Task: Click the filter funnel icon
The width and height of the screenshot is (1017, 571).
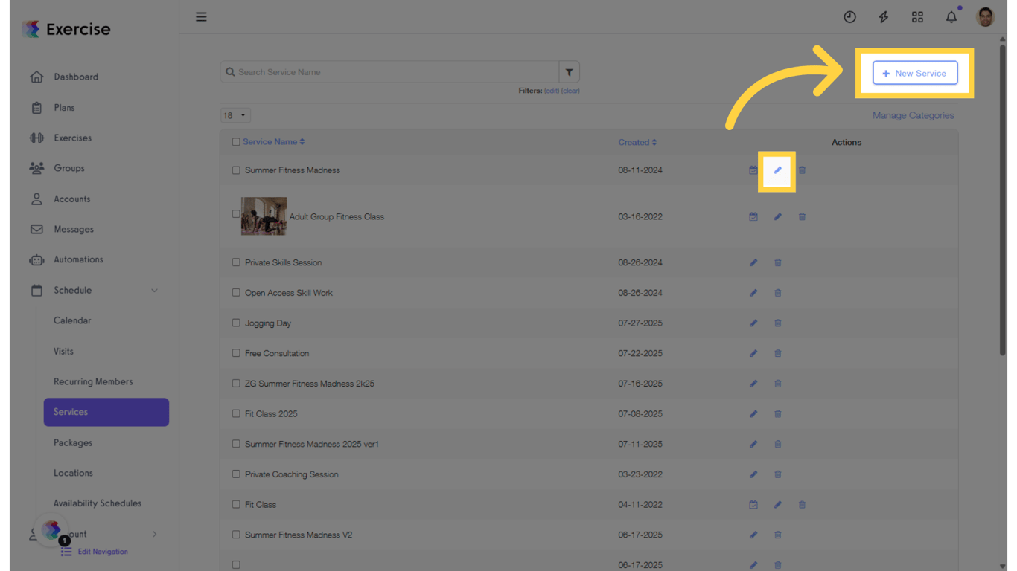Action: [x=569, y=72]
